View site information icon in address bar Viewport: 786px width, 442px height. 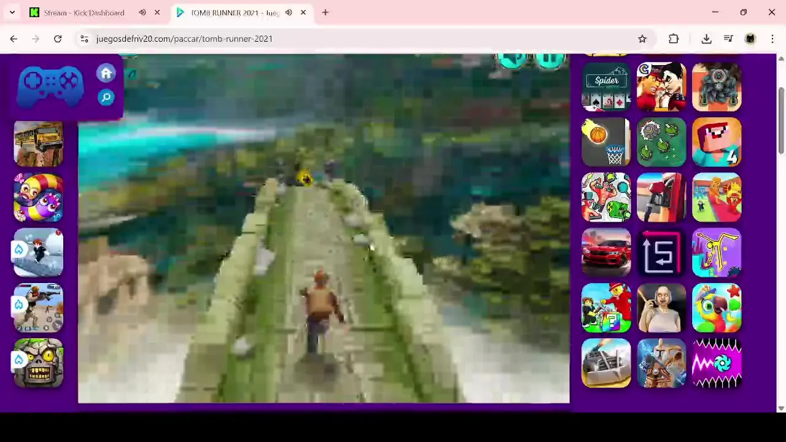coord(84,39)
